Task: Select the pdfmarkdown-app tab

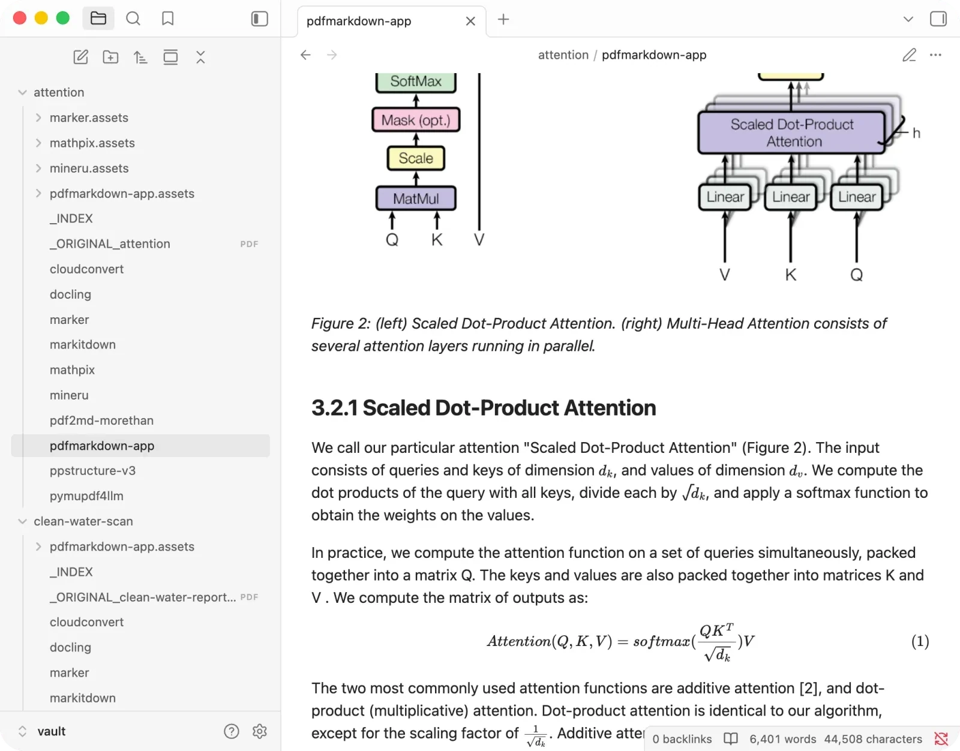Action: 391,21
